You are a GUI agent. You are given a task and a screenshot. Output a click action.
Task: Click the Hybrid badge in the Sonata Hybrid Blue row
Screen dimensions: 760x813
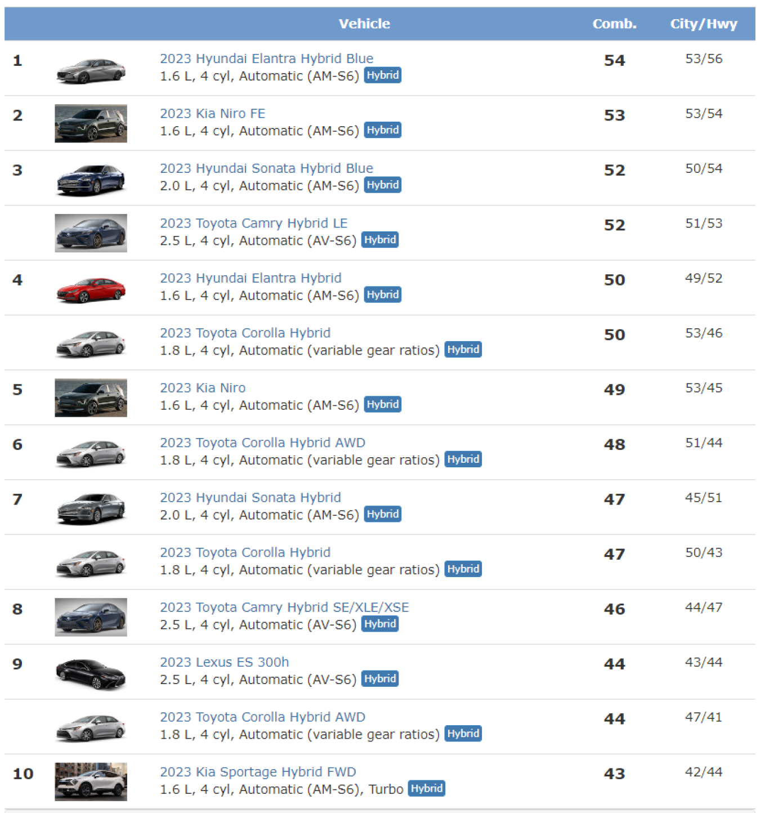click(x=383, y=185)
